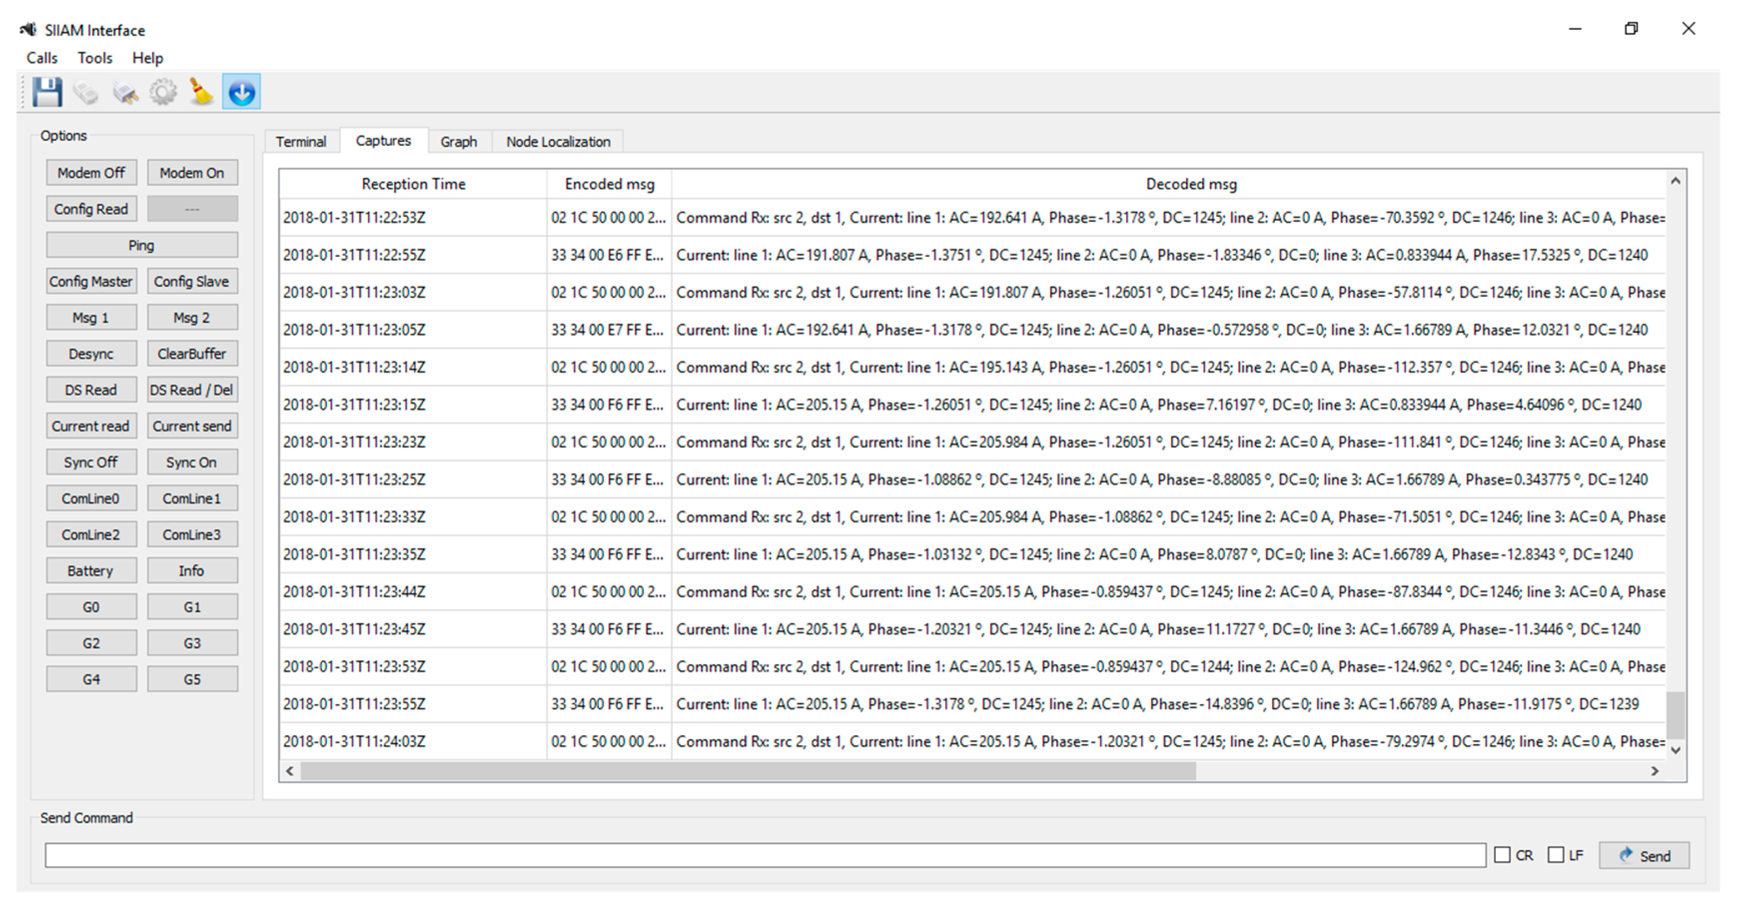The height and width of the screenshot is (906, 1738).
Task: Enable the LF checkbox
Action: point(1555,855)
